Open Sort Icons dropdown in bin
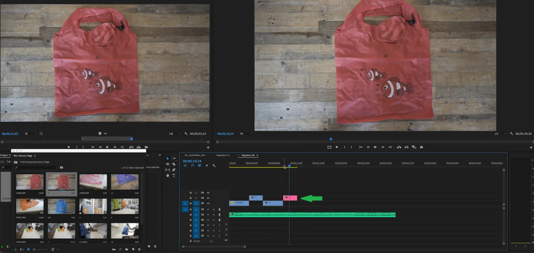This screenshot has height=253, width=534. pyautogui.click(x=54, y=249)
